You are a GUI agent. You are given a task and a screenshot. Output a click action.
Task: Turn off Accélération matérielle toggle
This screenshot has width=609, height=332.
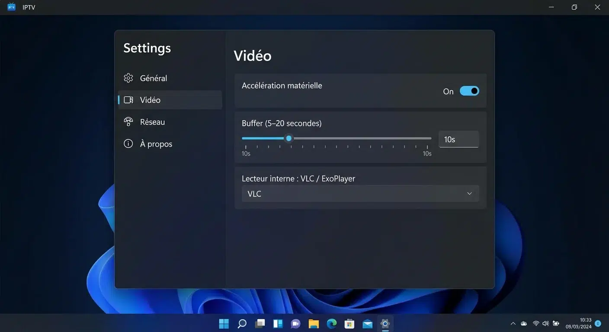(469, 91)
